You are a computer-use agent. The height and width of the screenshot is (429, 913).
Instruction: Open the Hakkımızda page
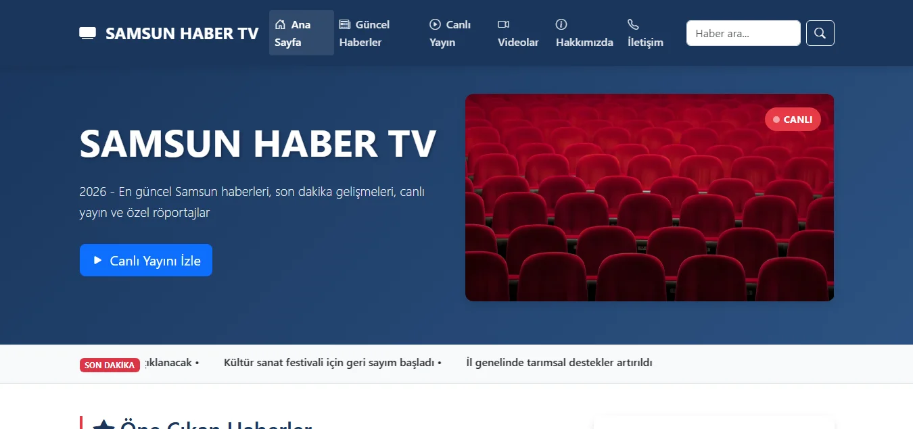[584, 42]
